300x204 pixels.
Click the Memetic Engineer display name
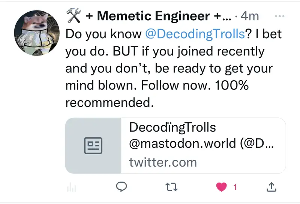click(153, 16)
